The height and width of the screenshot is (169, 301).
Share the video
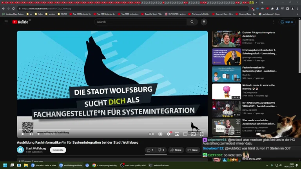176,150
